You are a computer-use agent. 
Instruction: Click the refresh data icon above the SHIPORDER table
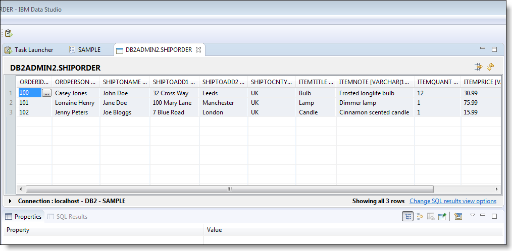(x=490, y=67)
